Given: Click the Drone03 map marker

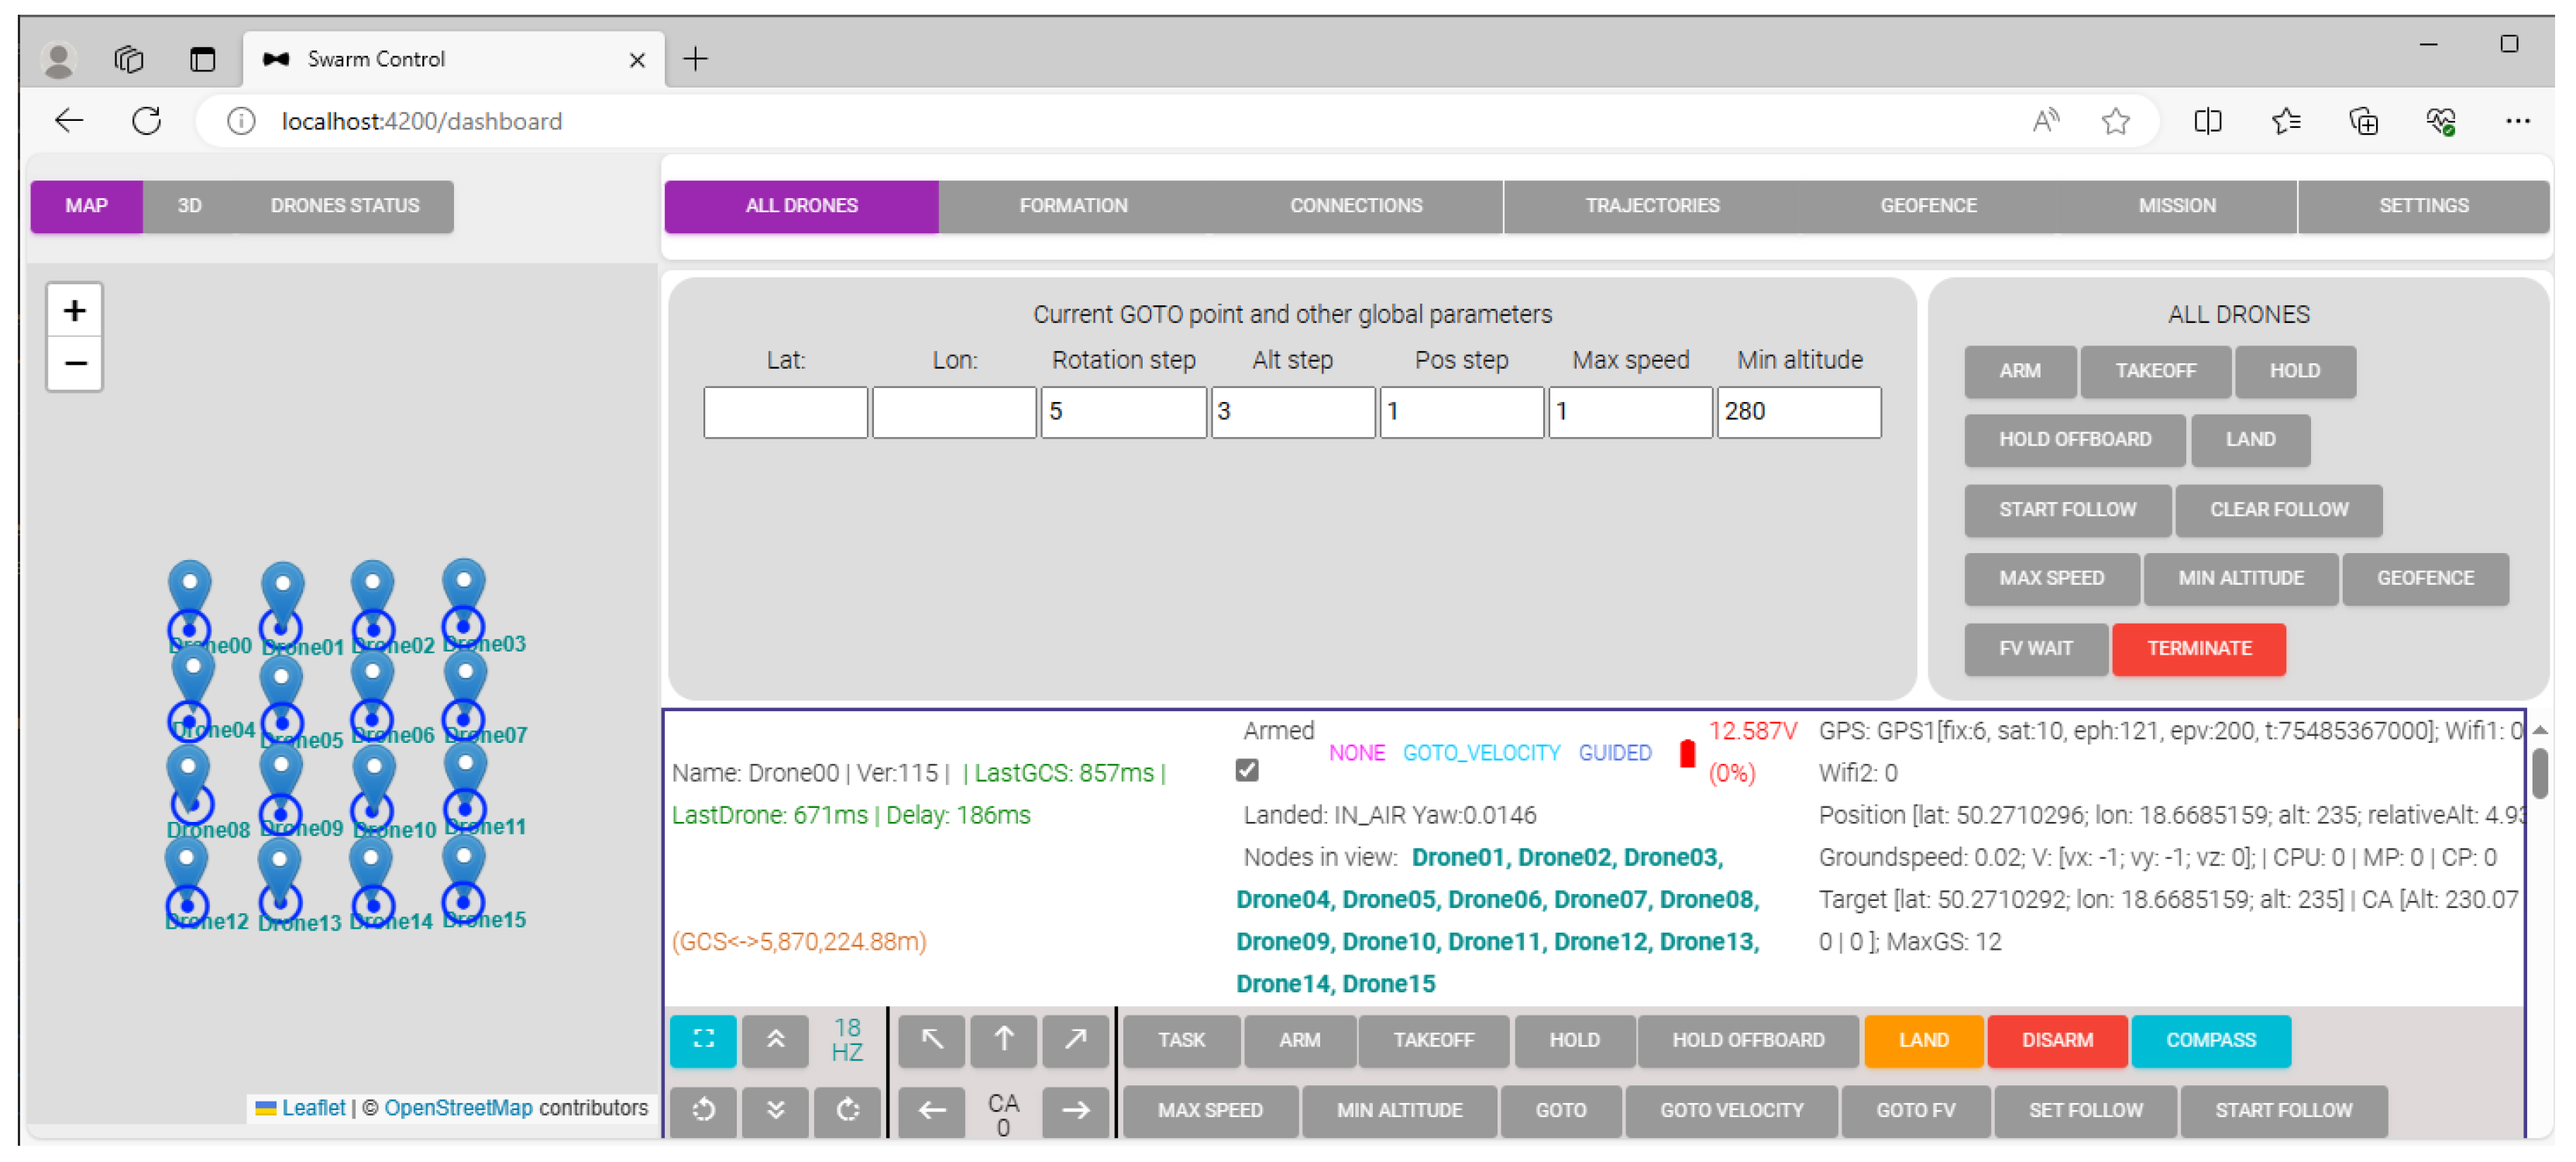Looking at the screenshot, I should (x=464, y=585).
